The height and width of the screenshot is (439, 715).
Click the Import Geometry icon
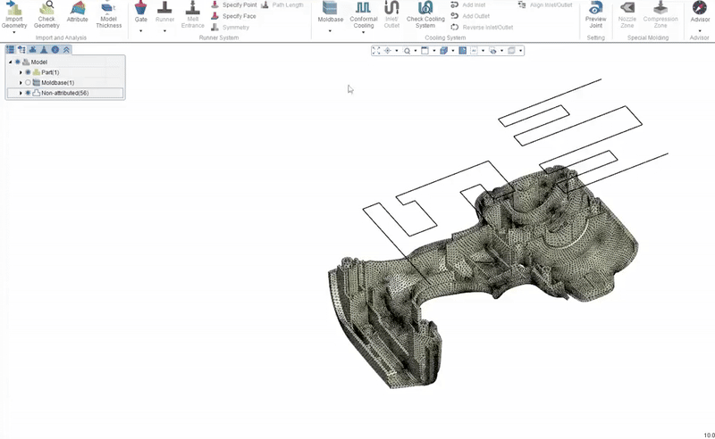pyautogui.click(x=14, y=8)
